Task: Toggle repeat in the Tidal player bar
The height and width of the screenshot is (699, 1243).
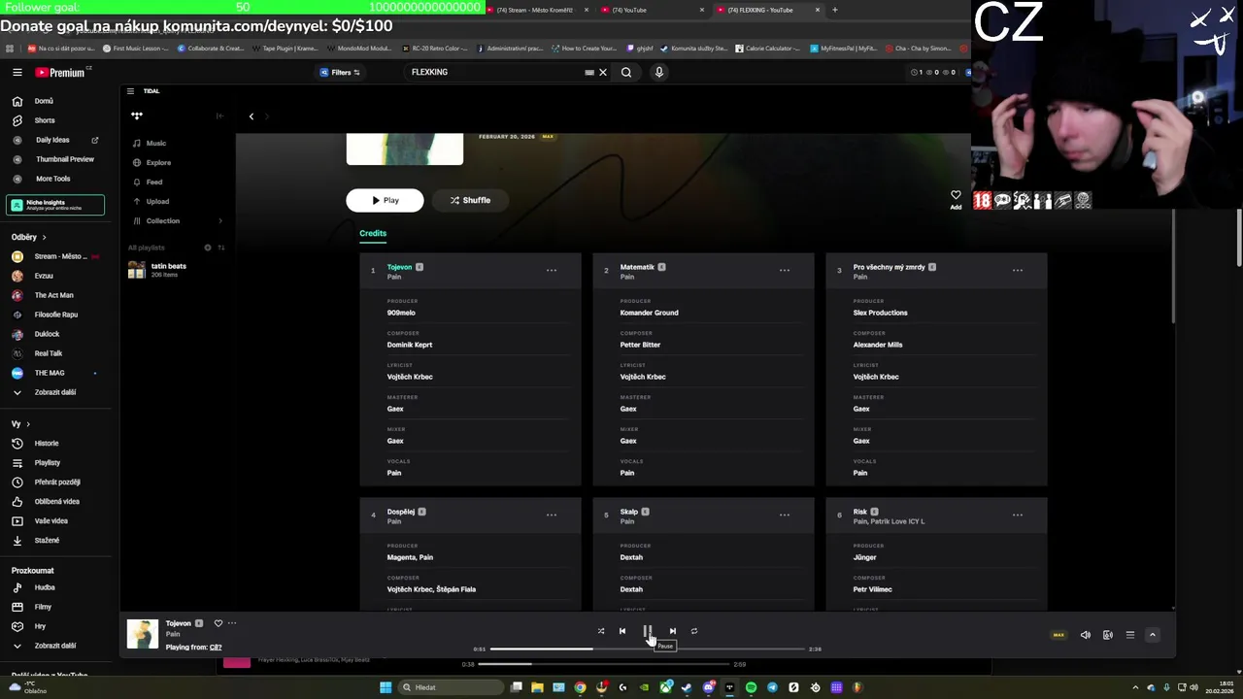Action: [x=694, y=631]
